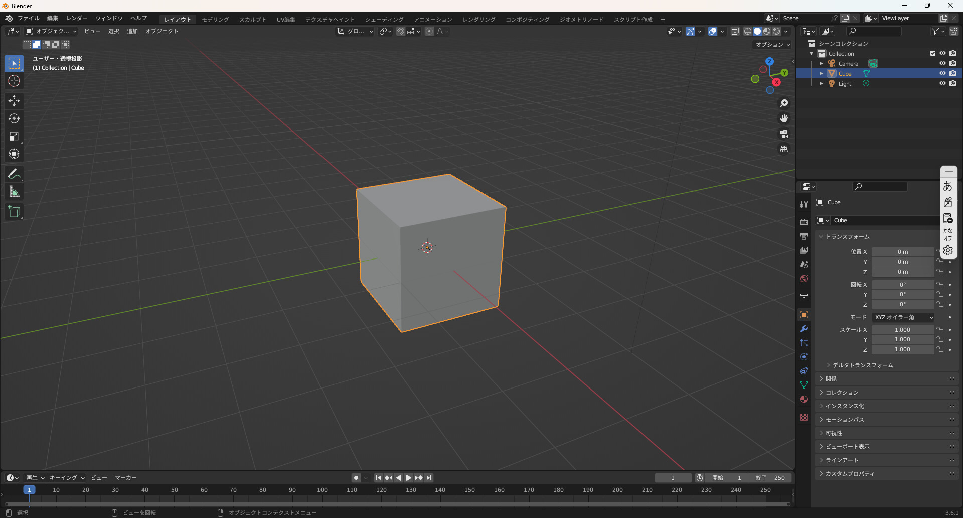Select the Measure tool
963x518 pixels.
pyautogui.click(x=14, y=192)
